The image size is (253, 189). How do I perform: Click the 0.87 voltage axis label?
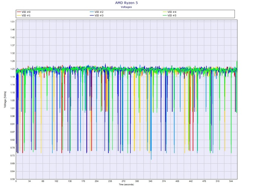13,132
